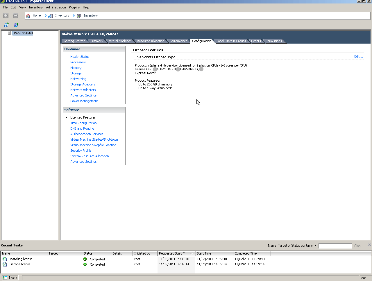Open the Memory link

click(x=76, y=68)
